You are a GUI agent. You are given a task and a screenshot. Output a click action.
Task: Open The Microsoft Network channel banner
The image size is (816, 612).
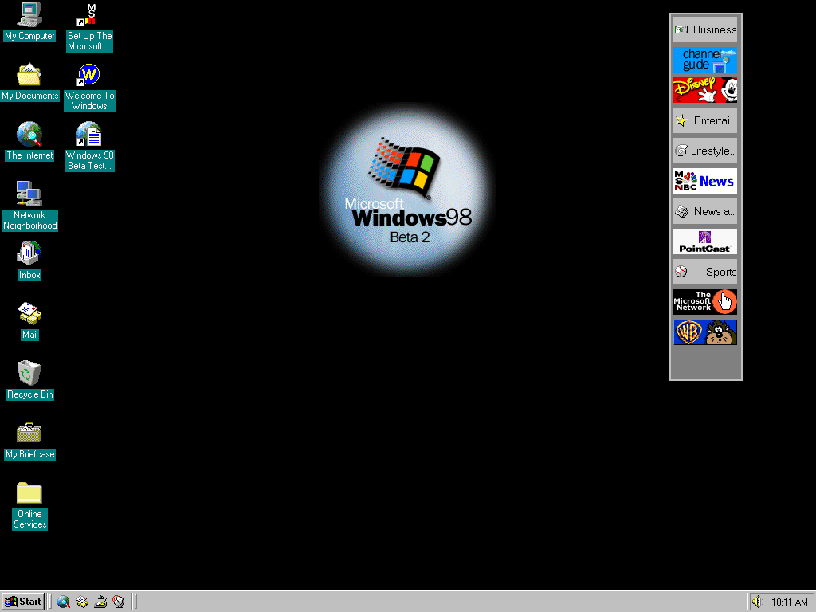[705, 302]
